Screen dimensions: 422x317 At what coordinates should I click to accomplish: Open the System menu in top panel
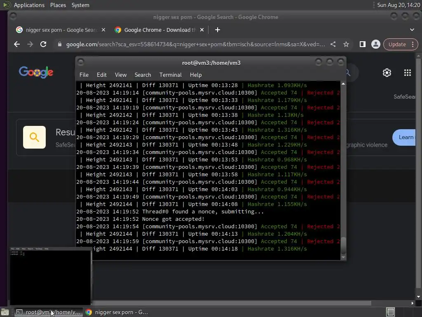80,5
